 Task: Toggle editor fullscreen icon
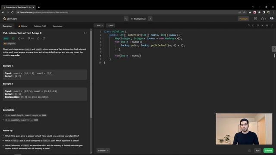pos(272,25)
